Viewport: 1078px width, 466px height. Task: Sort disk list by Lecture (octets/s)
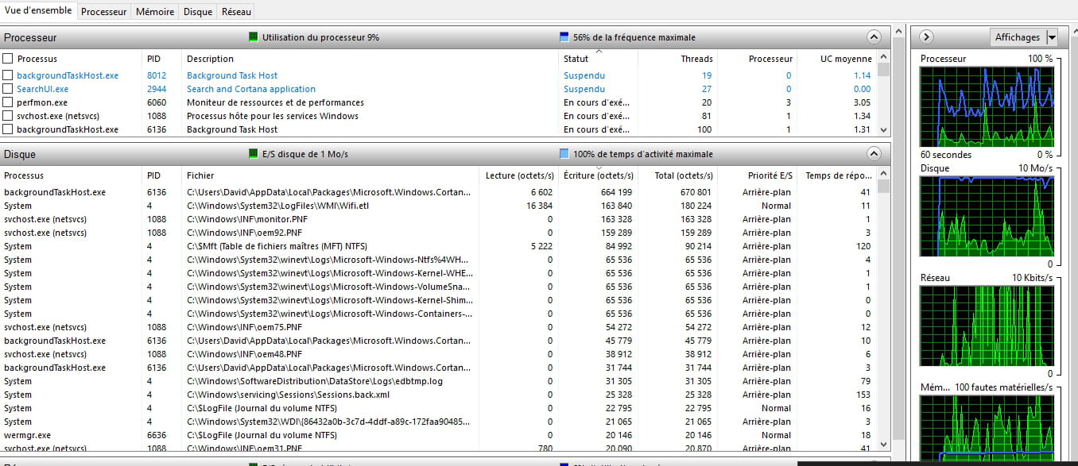[x=518, y=175]
